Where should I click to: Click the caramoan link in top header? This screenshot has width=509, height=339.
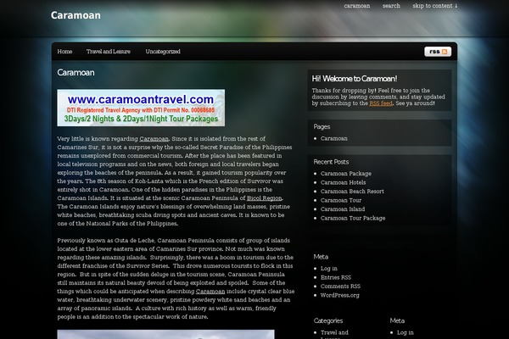pyautogui.click(x=357, y=6)
